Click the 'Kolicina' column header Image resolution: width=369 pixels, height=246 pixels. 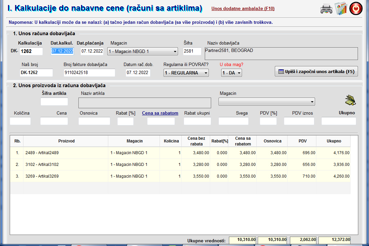coord(171,141)
